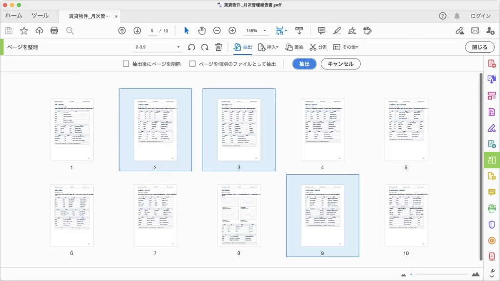Open the search magnifier tool

coord(70,31)
